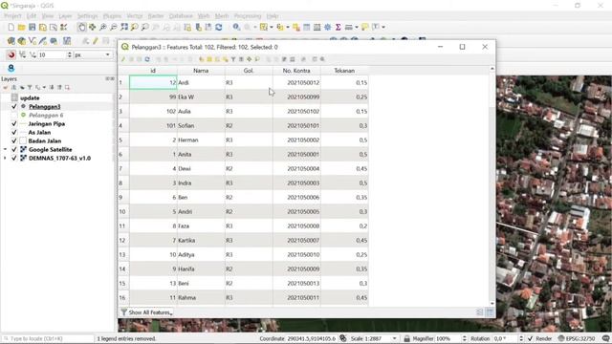The image size is (612, 344).
Task: Toggle editing pencil in attribute table toolbar
Action: pos(123,59)
